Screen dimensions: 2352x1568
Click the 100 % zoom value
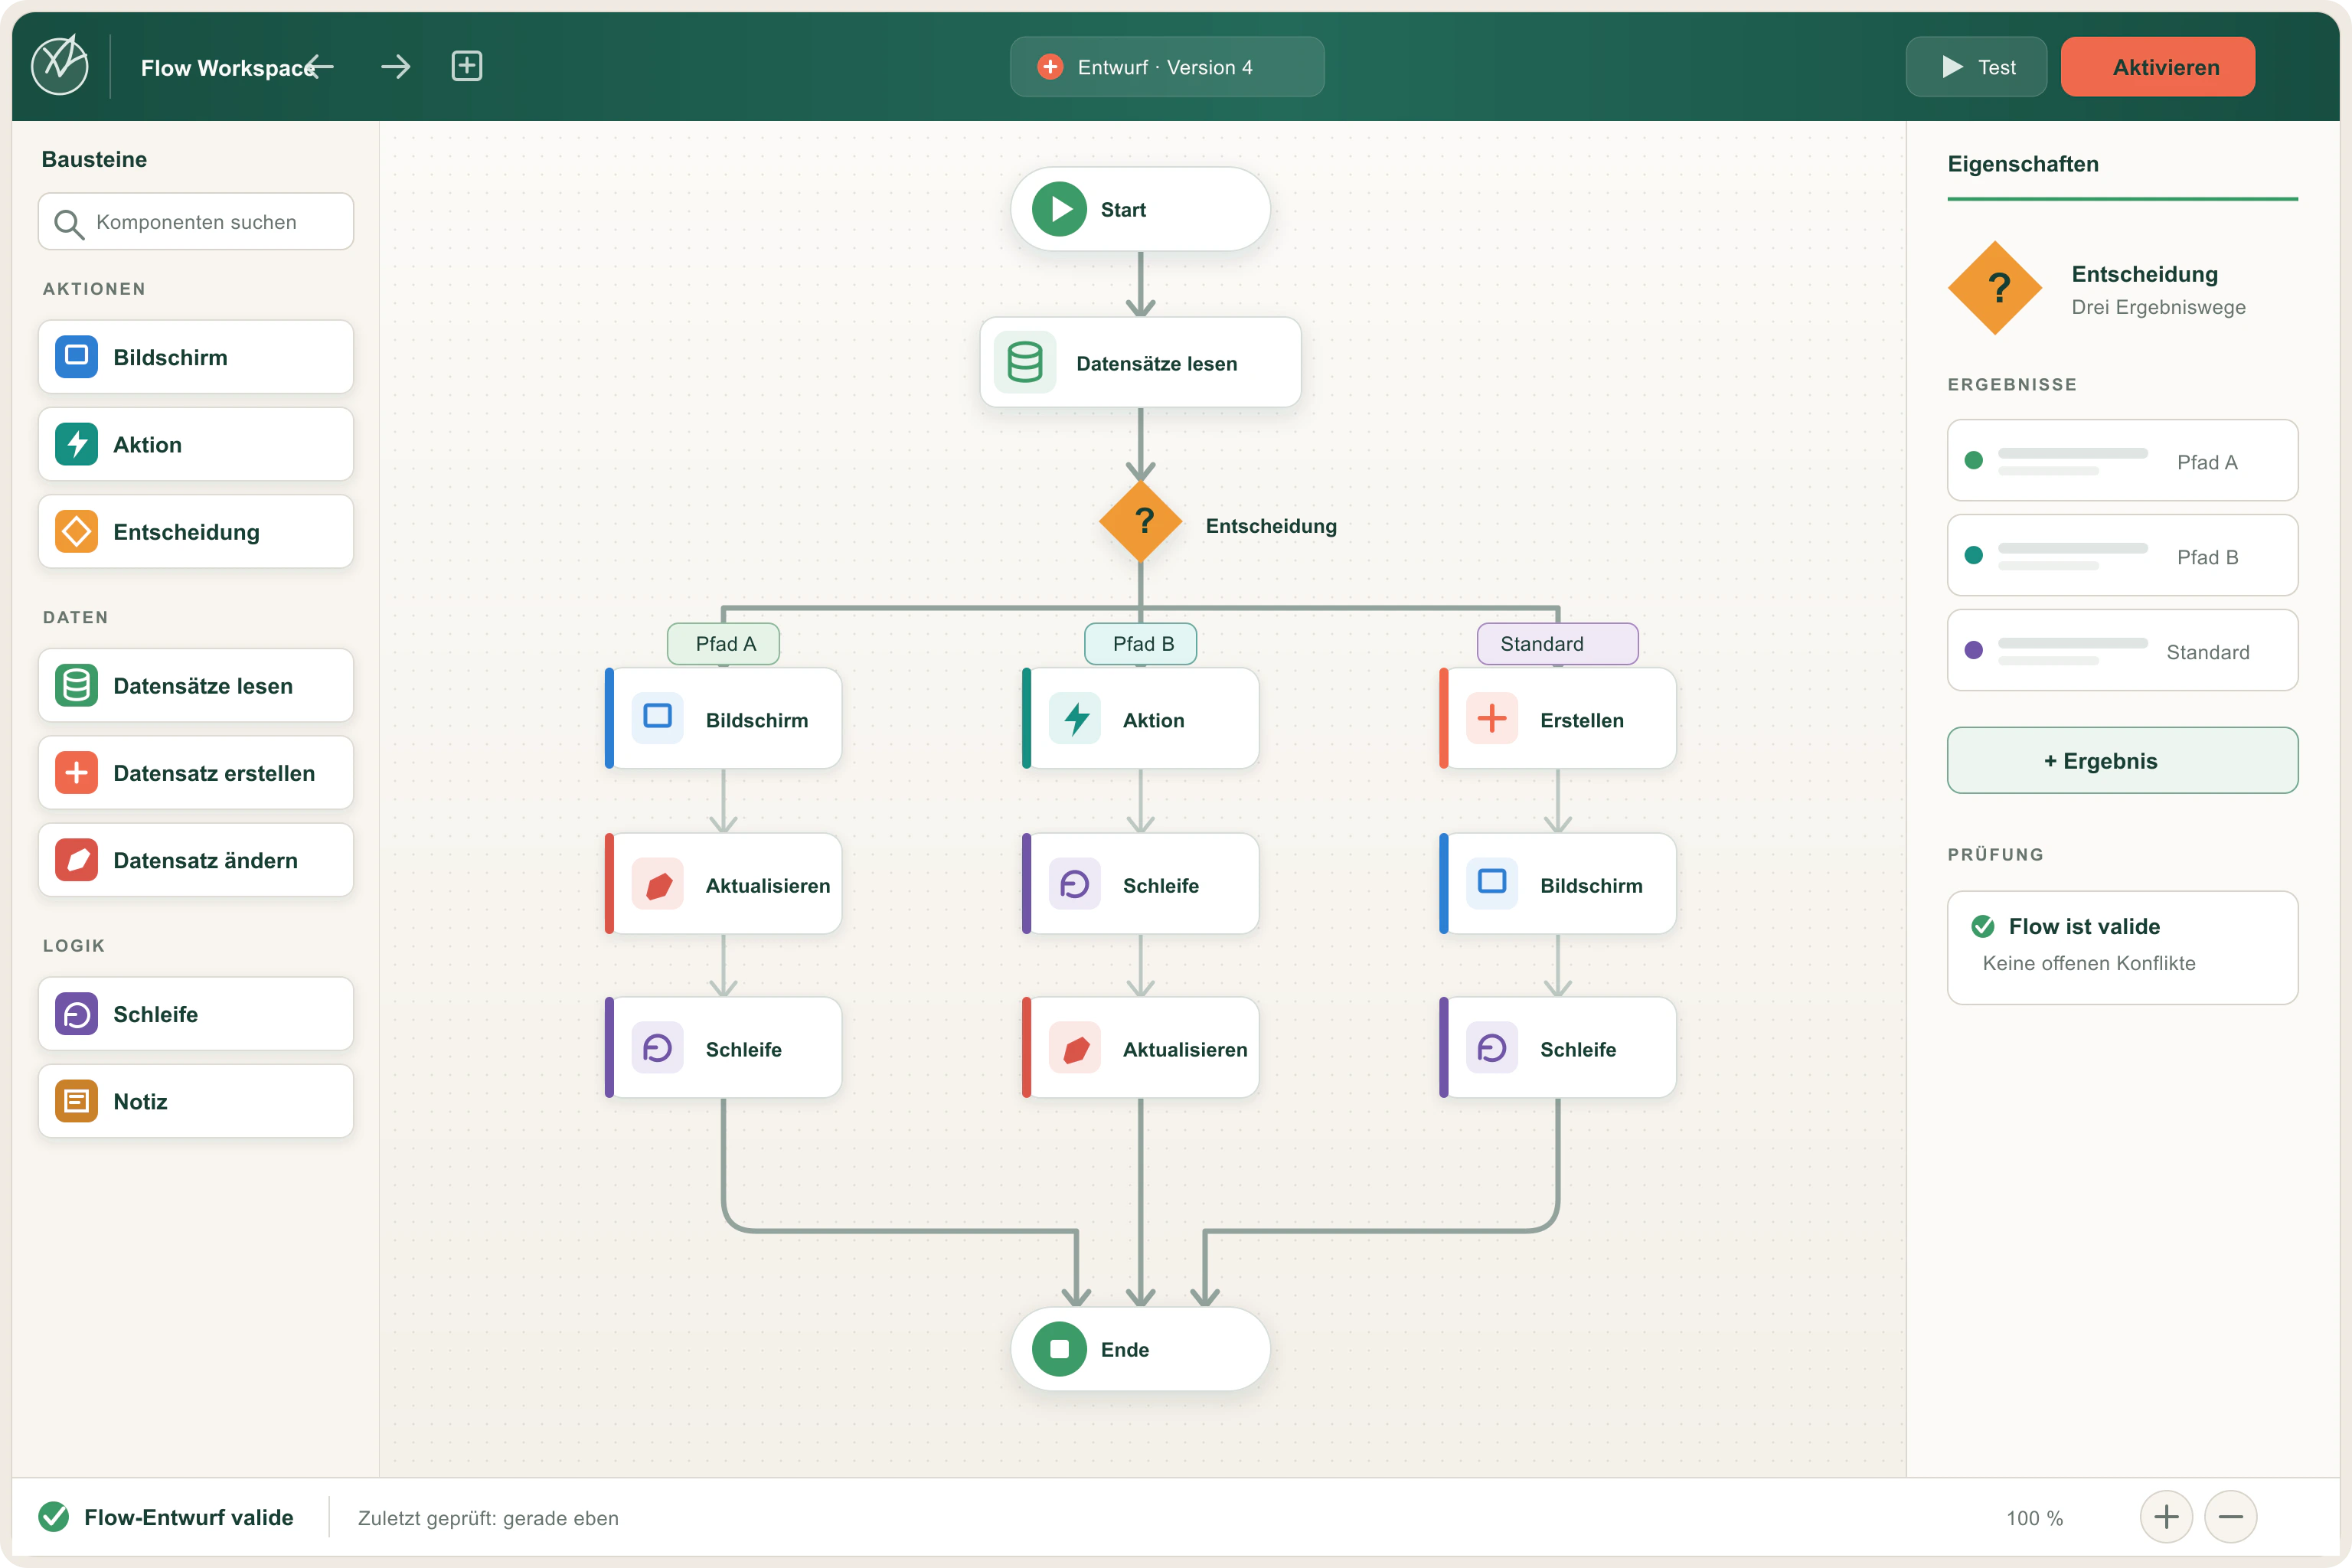coord(2034,1518)
